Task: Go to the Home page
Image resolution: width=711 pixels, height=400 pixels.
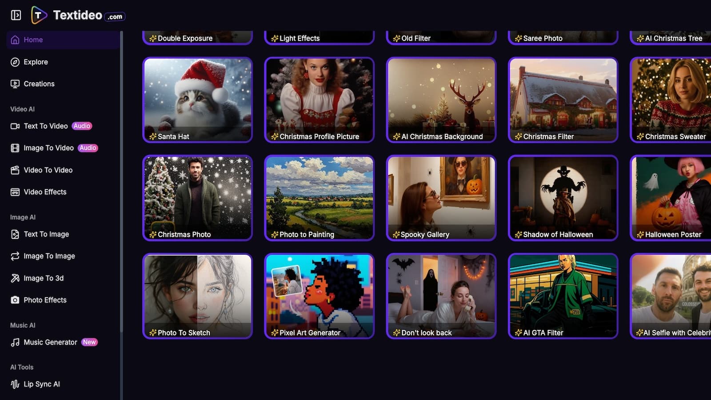Action: [x=33, y=40]
